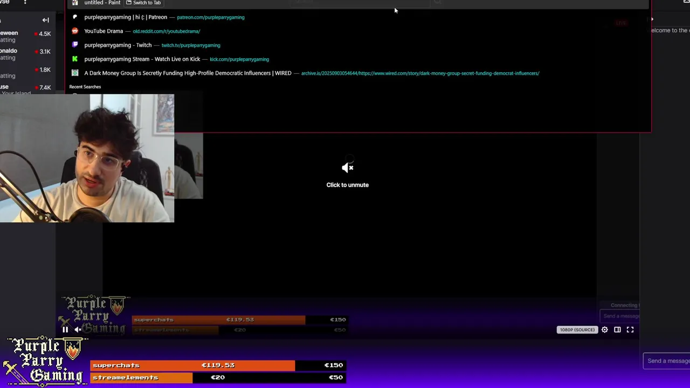The width and height of the screenshot is (690, 388).
Task: Click the bottom streamelements goal progress bar
Action: [218, 378]
